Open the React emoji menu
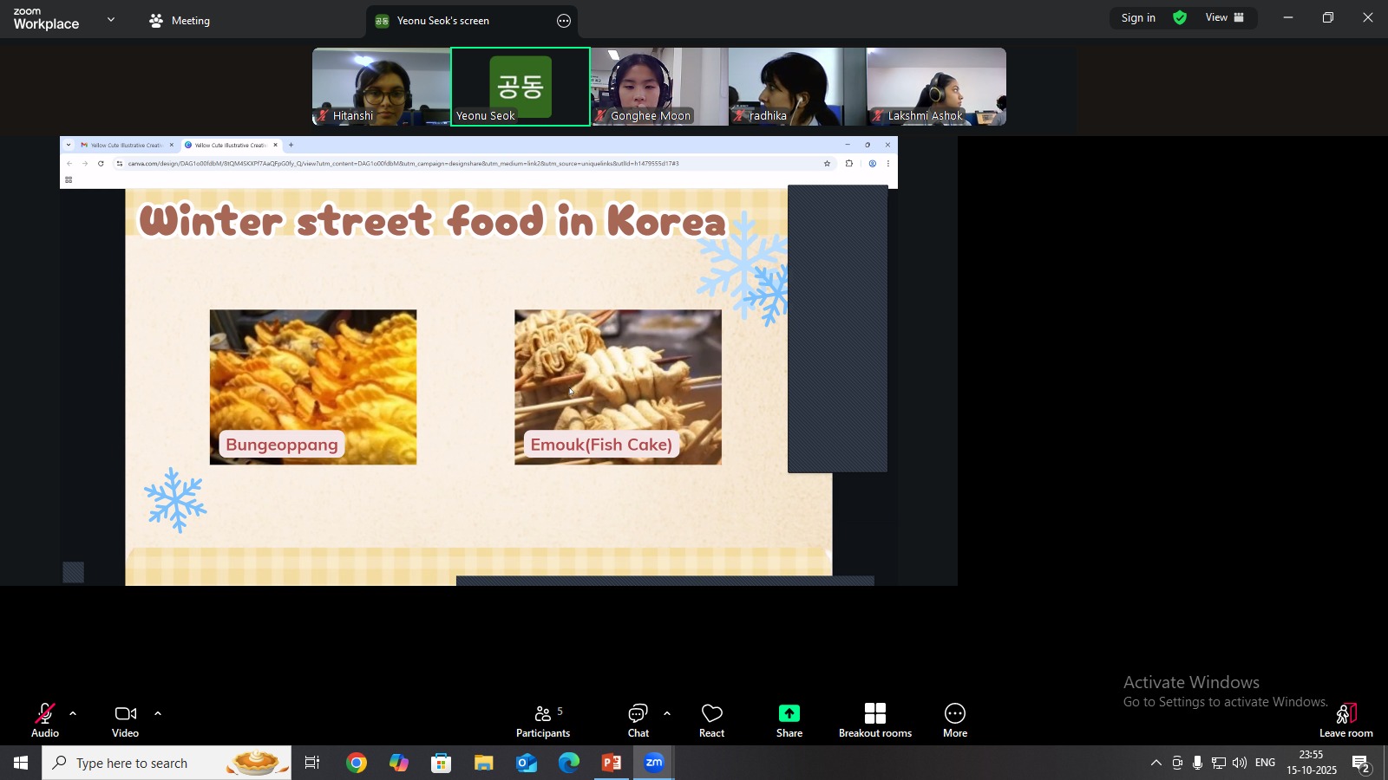 (x=712, y=720)
